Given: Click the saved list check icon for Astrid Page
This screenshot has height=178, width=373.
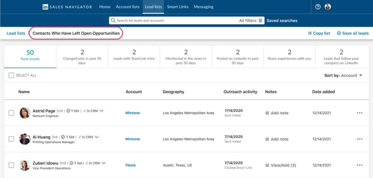Looking at the screenshot, I should pyautogui.click(x=68, y=111).
